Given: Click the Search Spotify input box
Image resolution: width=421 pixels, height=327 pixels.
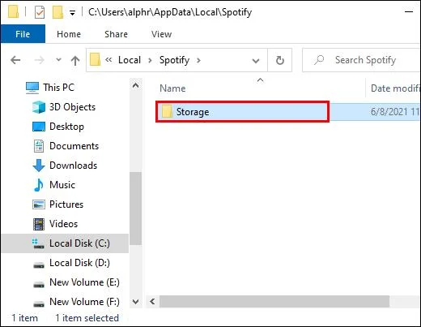Looking at the screenshot, I should point(362,60).
